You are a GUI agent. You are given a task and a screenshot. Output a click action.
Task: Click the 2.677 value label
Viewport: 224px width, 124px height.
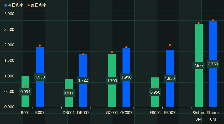[199, 66]
